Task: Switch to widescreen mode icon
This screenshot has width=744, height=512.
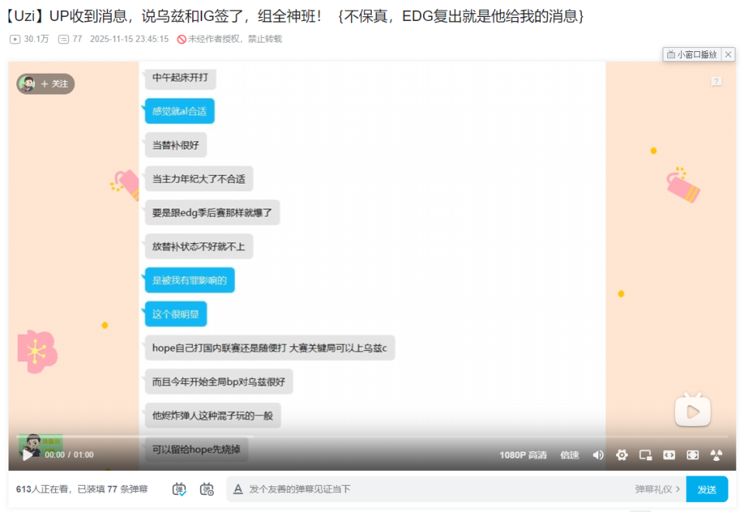Action: coord(669,455)
